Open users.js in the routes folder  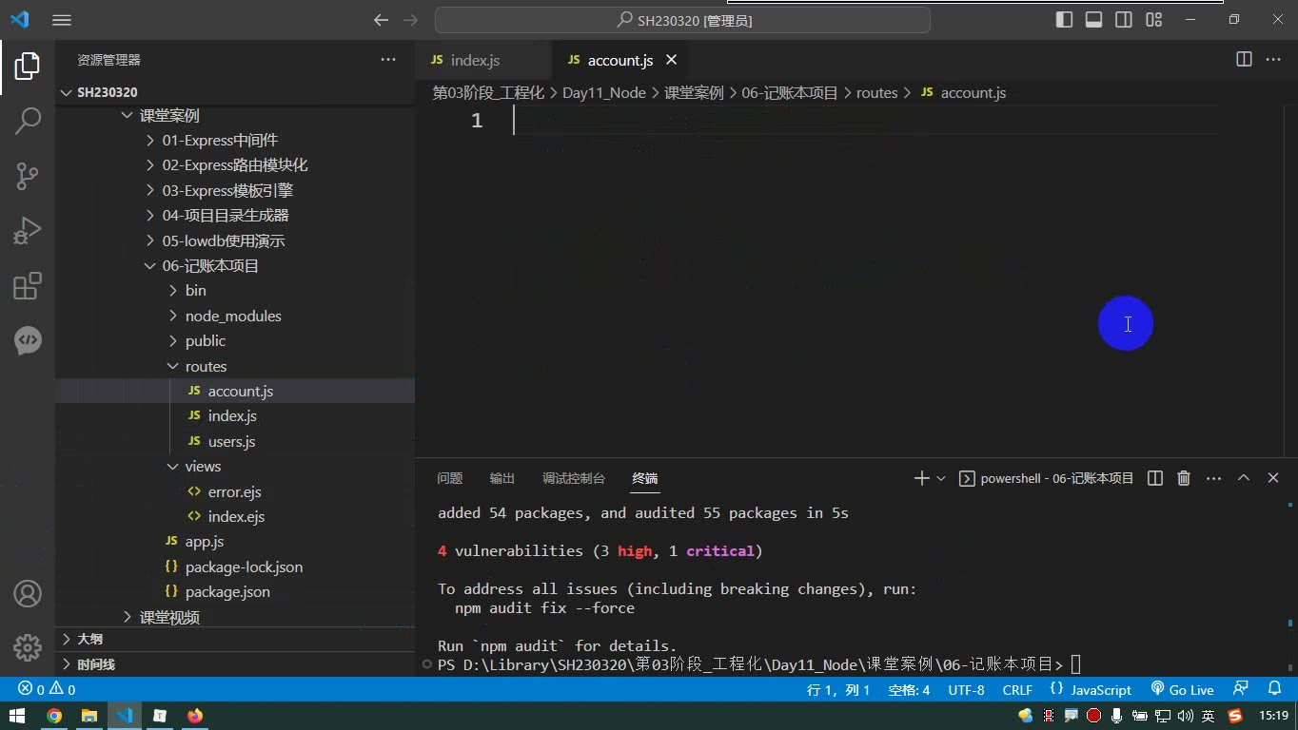tap(231, 441)
